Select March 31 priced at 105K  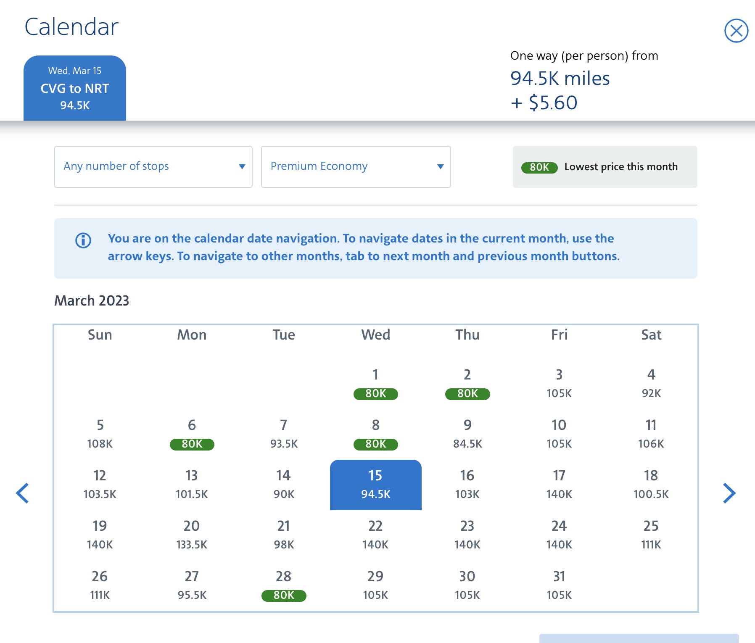(559, 586)
